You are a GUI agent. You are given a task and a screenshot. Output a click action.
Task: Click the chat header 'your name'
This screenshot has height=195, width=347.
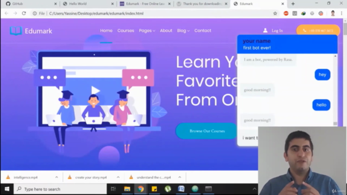pos(256,41)
